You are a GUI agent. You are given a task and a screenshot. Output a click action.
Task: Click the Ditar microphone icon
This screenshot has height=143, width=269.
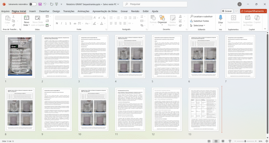(220, 18)
